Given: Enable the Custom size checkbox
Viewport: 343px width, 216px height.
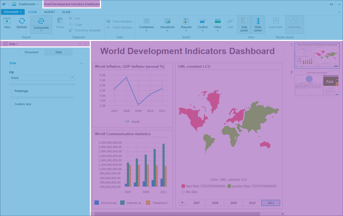Looking at the screenshot, I should point(11,104).
